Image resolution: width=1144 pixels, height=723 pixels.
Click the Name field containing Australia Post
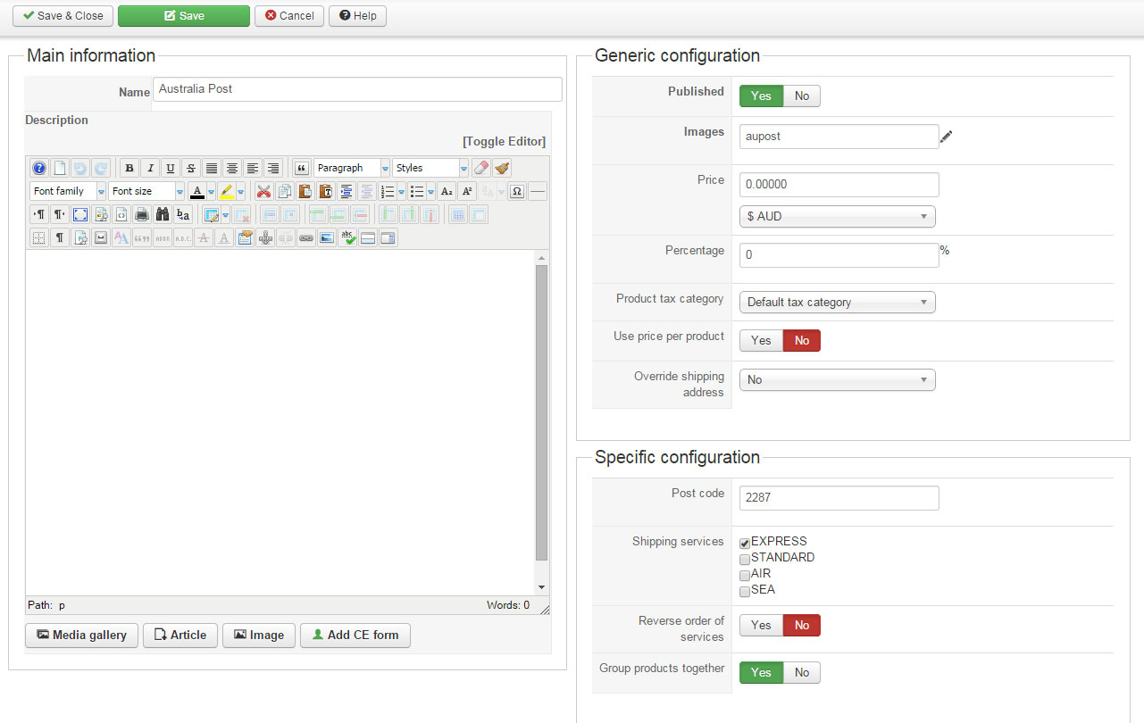coord(358,89)
